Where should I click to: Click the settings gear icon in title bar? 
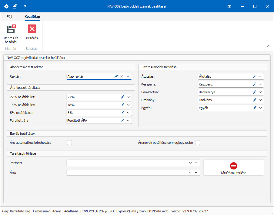pos(6,6)
